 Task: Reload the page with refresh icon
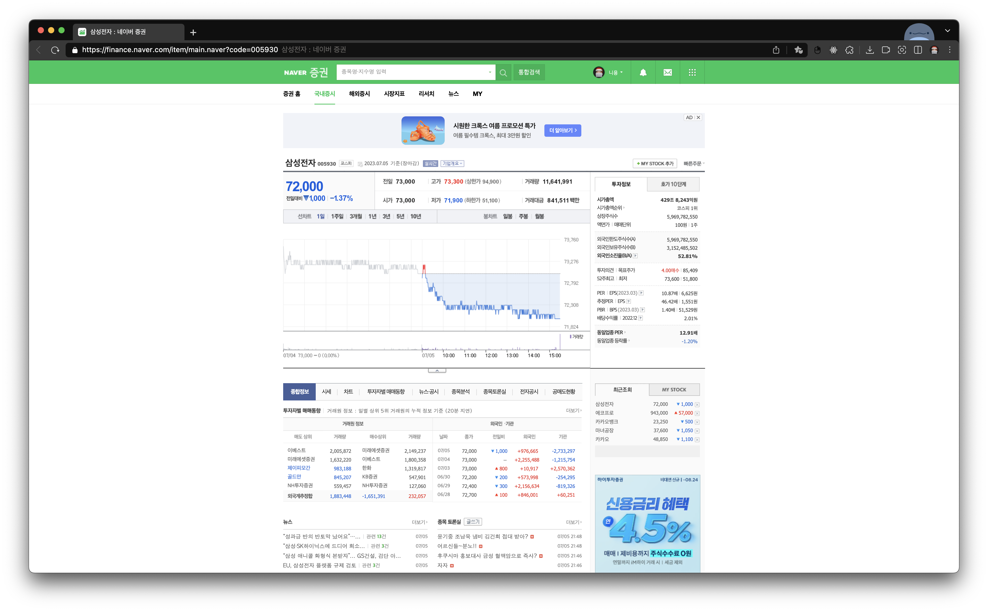55,50
